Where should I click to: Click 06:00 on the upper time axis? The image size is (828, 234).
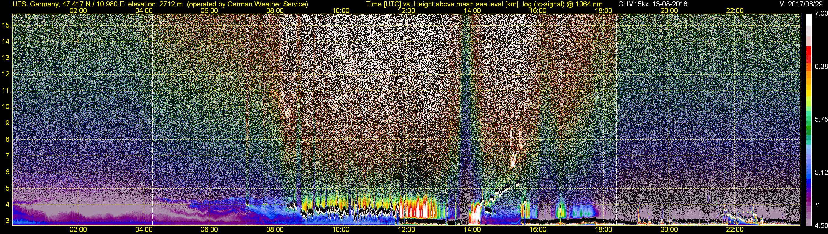tap(209, 10)
